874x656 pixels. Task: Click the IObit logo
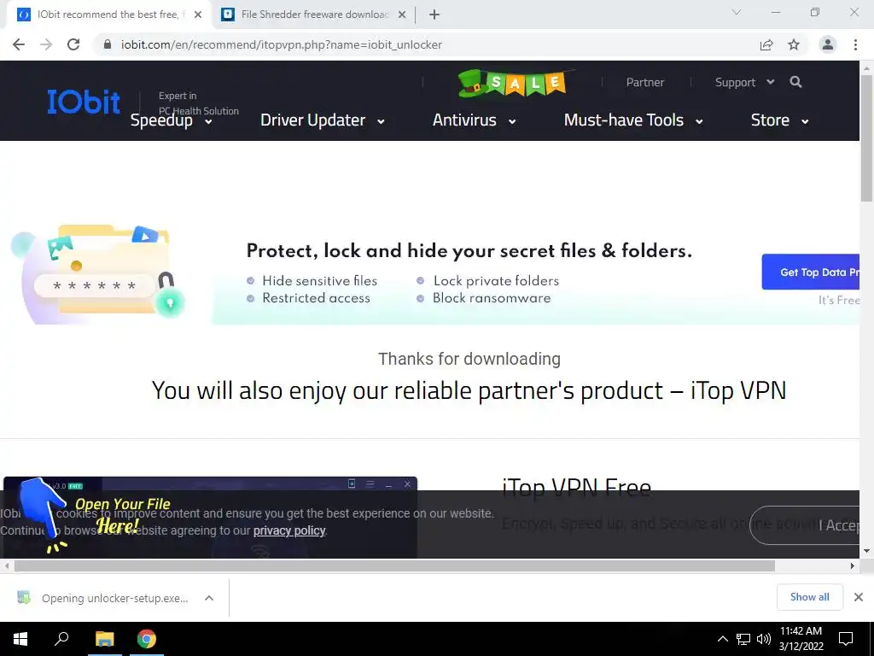(x=83, y=102)
